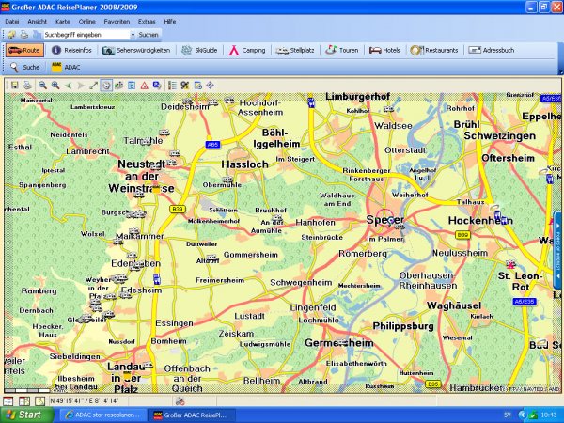The image size is (564, 423).
Task: Expand the search term dropdown arrow
Action: [x=133, y=34]
